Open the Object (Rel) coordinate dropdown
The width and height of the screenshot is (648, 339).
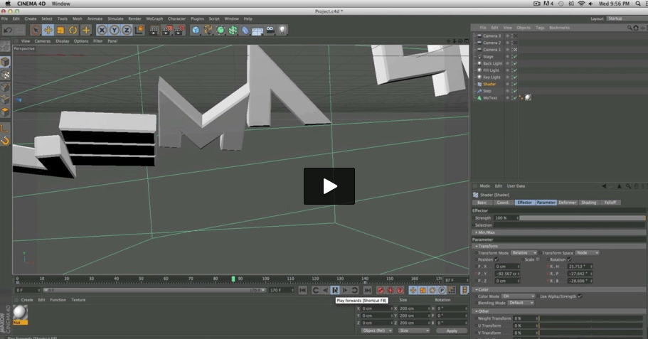click(377, 330)
